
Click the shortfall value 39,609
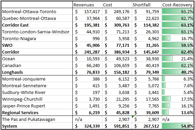(152, 112)
